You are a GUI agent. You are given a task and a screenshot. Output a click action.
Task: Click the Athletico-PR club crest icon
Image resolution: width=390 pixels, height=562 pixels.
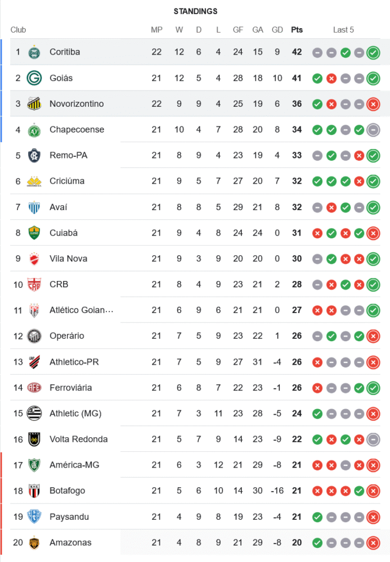[34, 362]
